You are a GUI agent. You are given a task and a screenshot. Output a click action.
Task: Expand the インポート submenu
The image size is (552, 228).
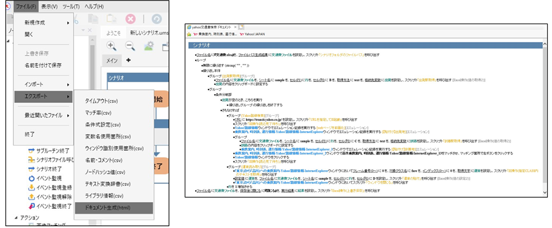43,85
